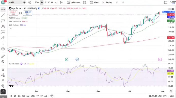
Task: Open the Fibonacci retracement tools
Action: click(x=3, y=21)
